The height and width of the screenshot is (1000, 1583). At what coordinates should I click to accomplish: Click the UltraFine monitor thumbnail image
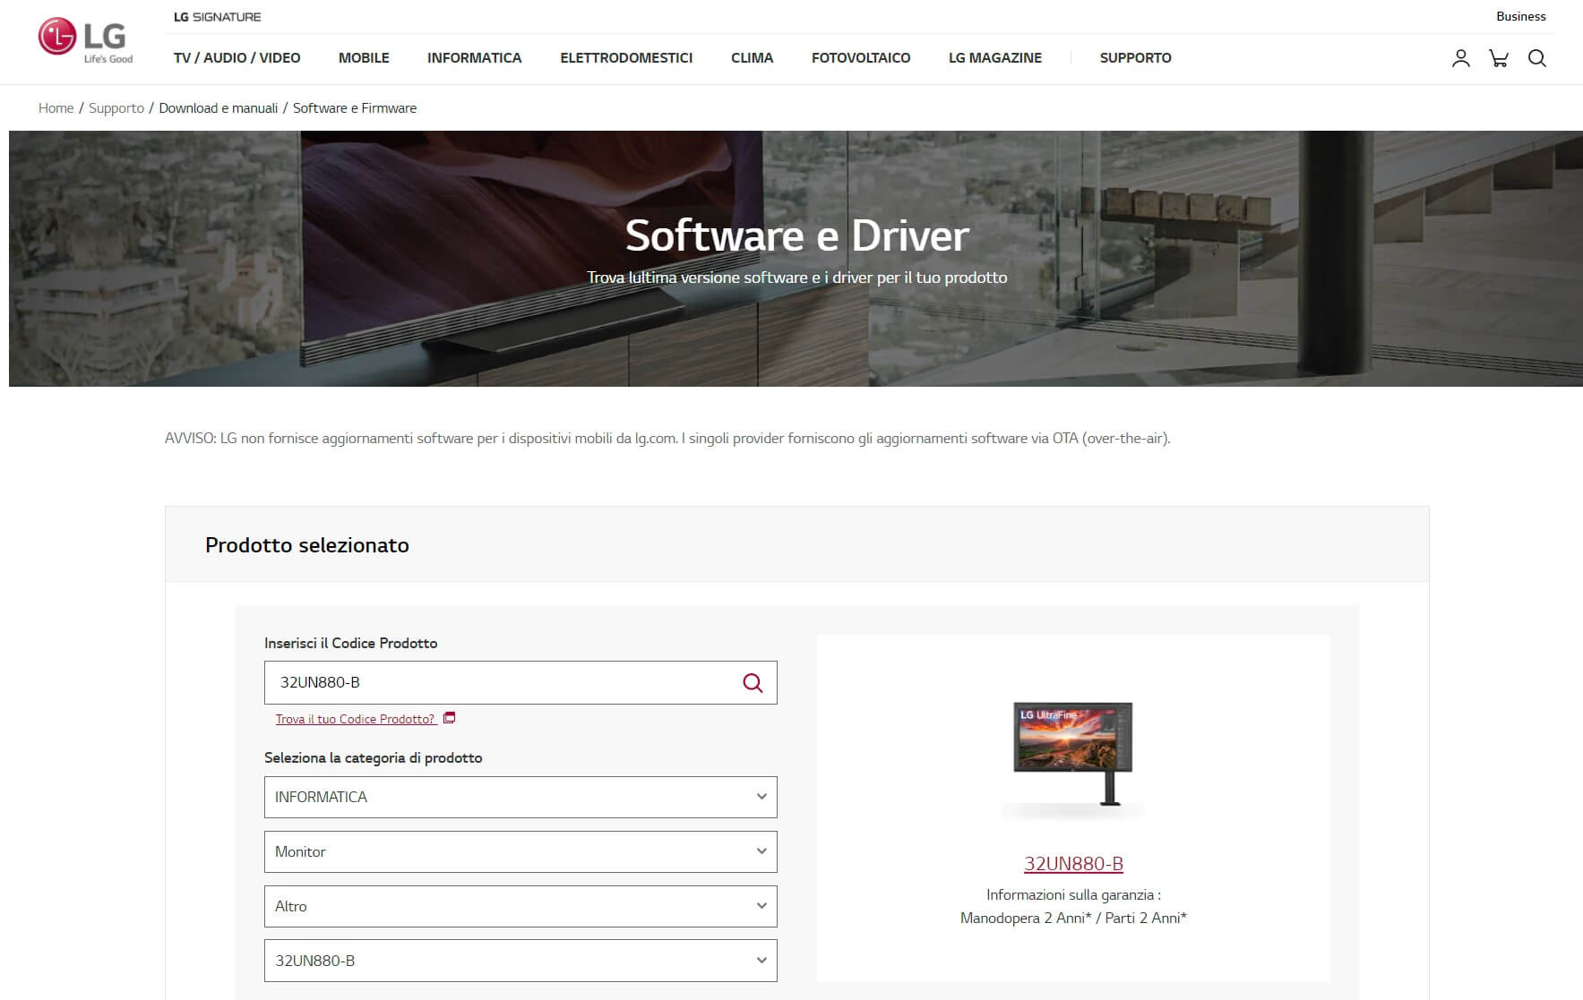pos(1073,752)
